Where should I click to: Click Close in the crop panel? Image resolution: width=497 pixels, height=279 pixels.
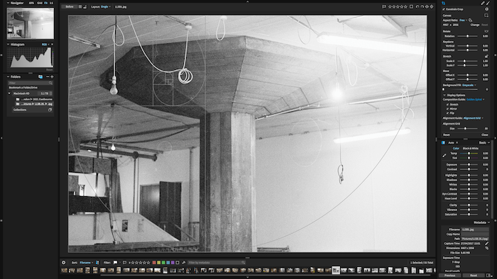(485, 135)
